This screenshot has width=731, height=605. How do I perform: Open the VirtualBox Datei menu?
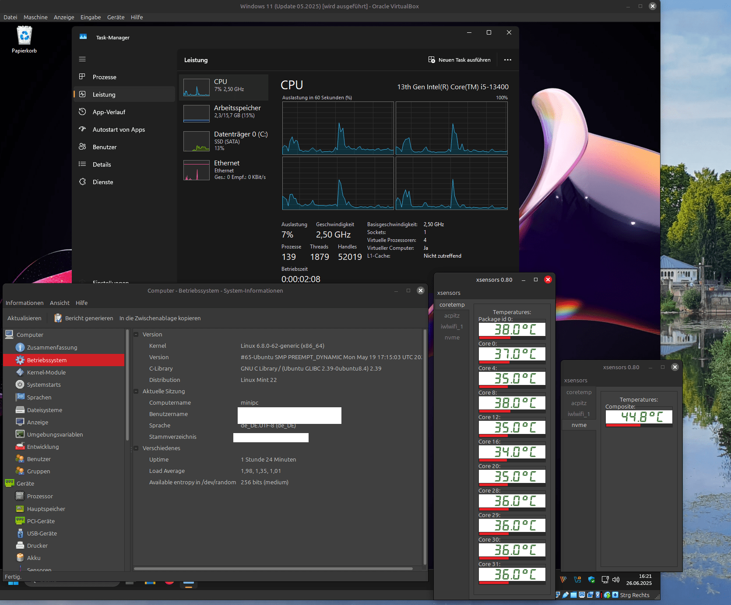point(11,17)
